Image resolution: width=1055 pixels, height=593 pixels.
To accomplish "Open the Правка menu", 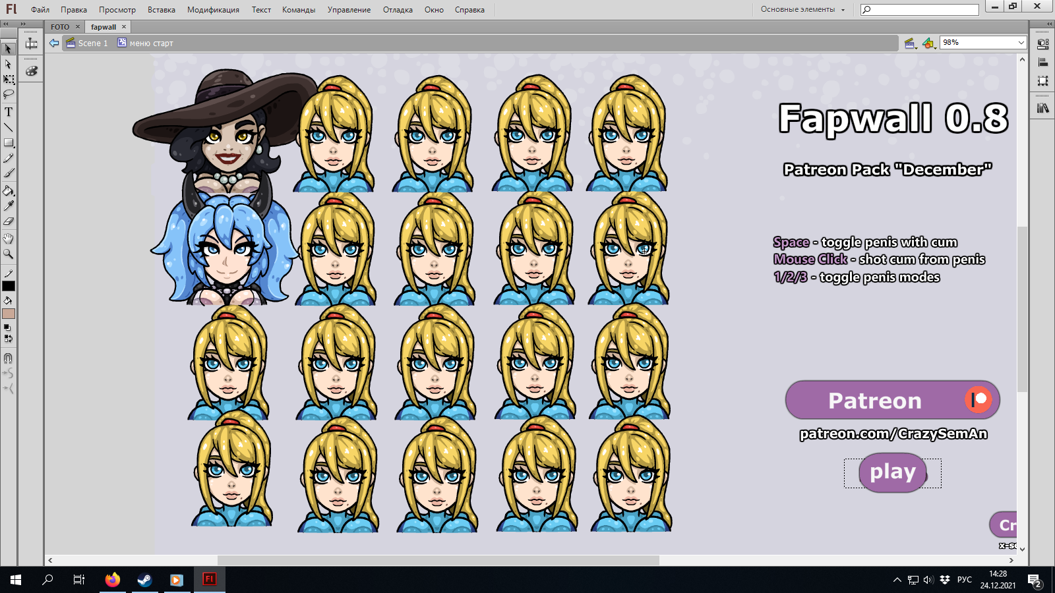I will 74,10.
